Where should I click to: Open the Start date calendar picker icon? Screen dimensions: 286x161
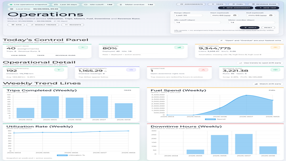pyautogui.click(x=235, y=15)
